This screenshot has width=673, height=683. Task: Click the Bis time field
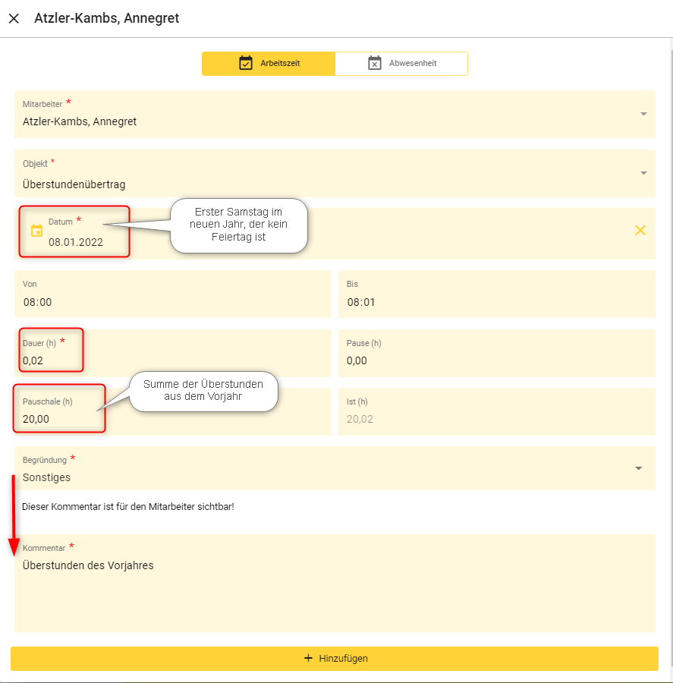[x=496, y=301]
